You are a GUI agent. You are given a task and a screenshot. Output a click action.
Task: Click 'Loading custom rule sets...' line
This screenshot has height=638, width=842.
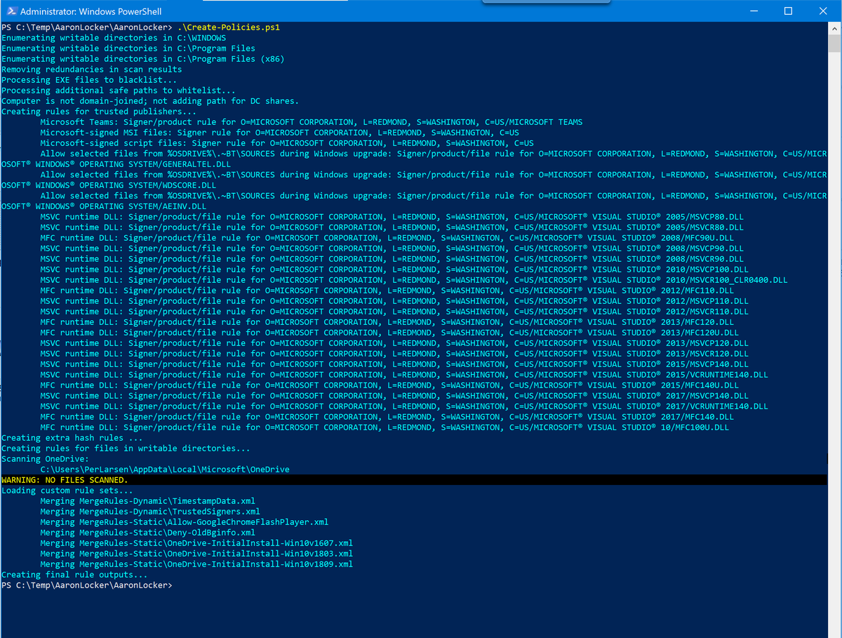pos(67,491)
